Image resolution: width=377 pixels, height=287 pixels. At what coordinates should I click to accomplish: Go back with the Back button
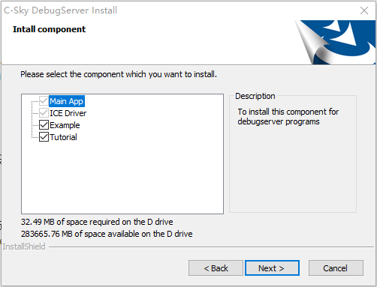pyautogui.click(x=216, y=268)
